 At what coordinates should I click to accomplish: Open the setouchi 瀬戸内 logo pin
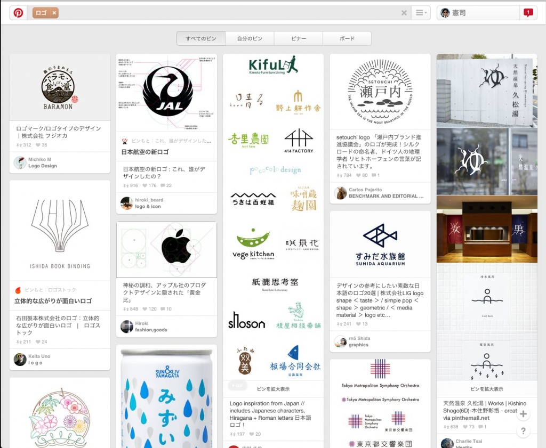[x=380, y=92]
